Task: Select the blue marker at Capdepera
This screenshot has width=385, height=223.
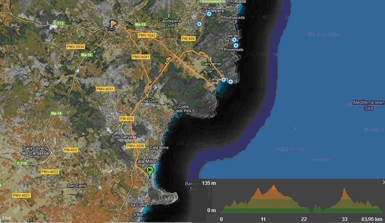Action: click(209, 14)
